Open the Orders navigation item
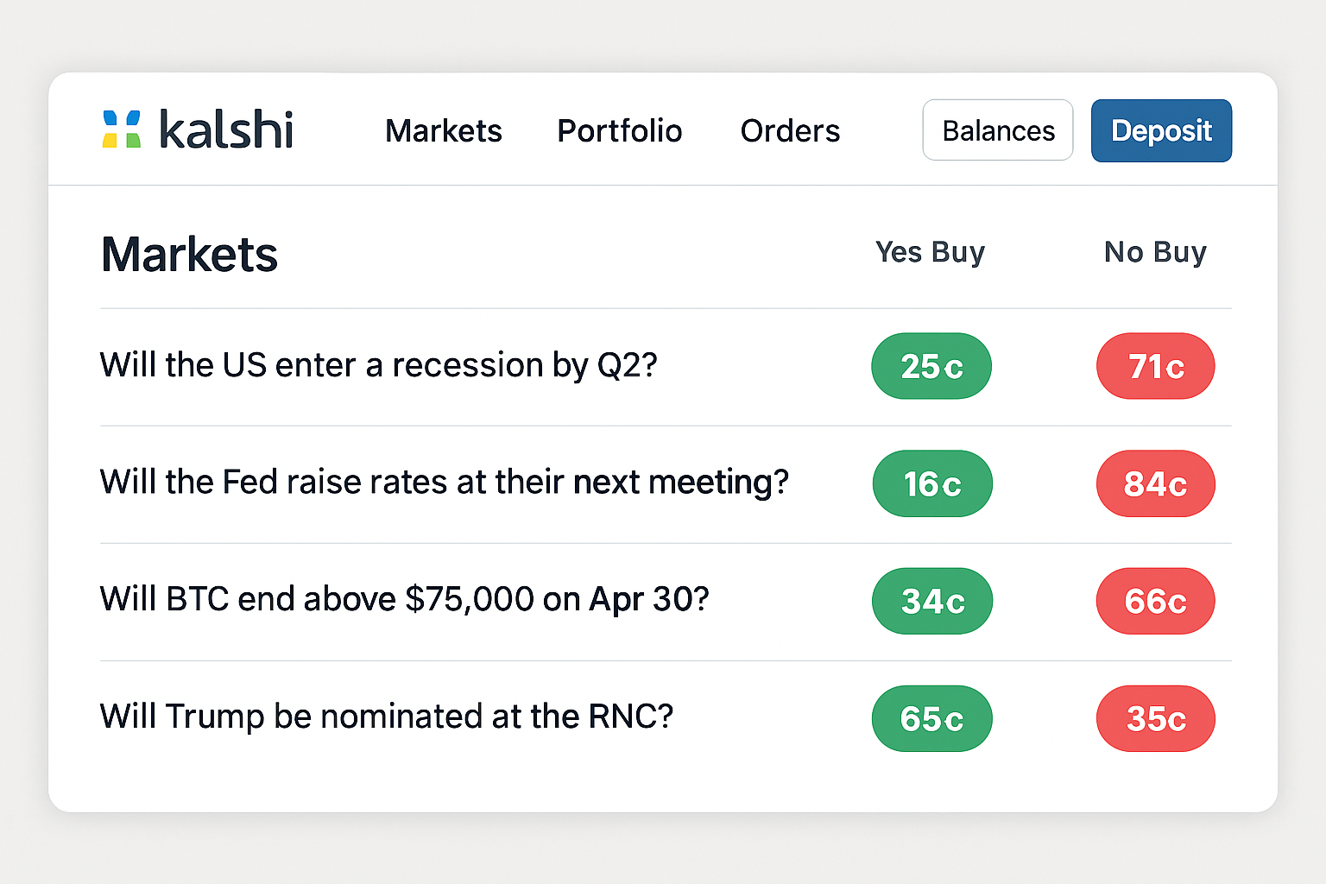This screenshot has height=884, width=1326. tap(790, 130)
